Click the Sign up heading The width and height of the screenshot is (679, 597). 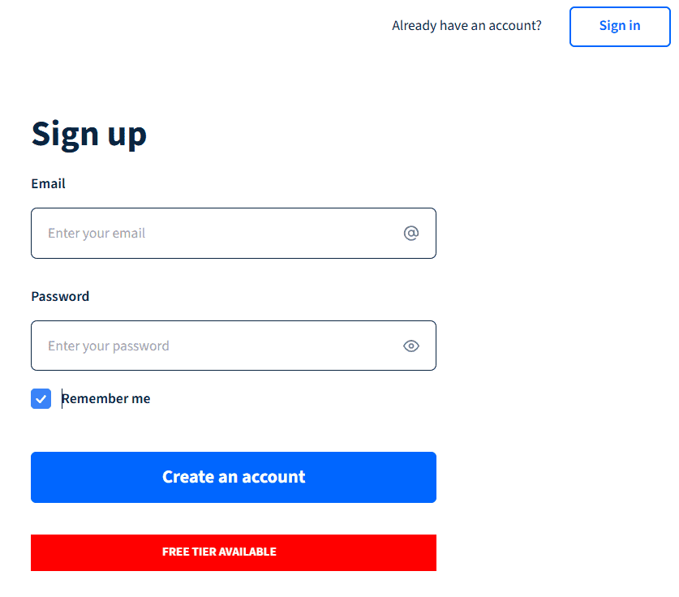coord(88,133)
